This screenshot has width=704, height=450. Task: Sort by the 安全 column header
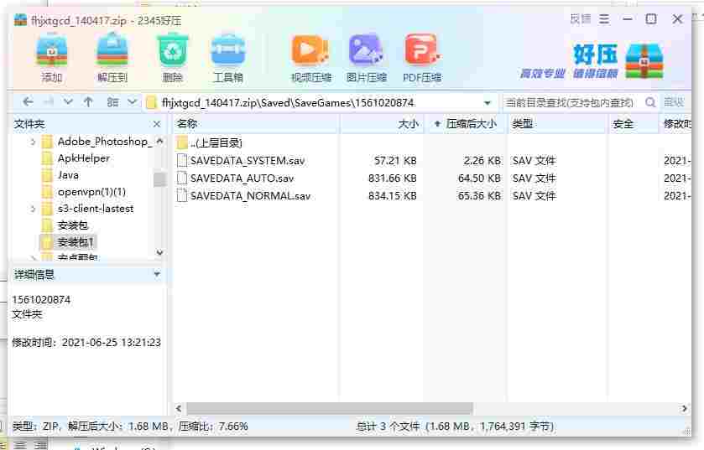coord(633,124)
